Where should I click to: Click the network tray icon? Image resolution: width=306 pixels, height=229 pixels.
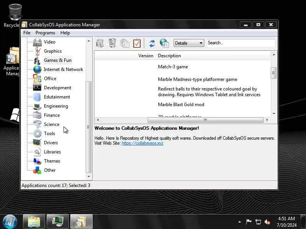point(258,222)
